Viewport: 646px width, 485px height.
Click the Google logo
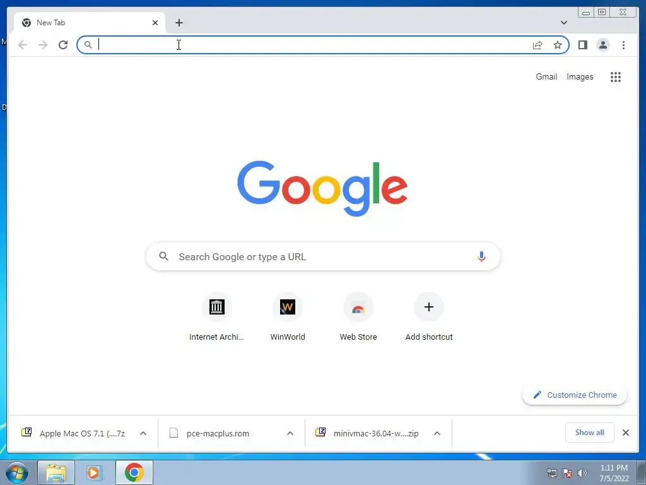tap(322, 188)
